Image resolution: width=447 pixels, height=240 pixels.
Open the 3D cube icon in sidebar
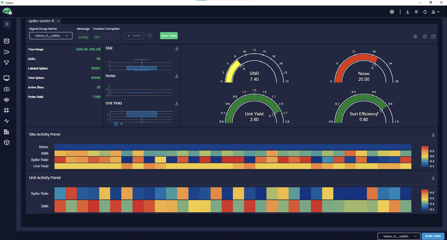pos(7,143)
